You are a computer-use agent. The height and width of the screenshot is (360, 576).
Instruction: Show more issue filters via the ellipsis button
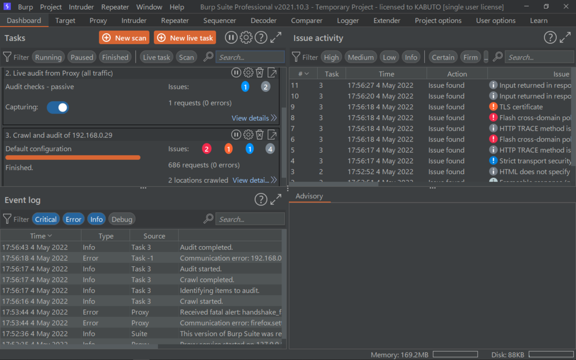coord(486,57)
